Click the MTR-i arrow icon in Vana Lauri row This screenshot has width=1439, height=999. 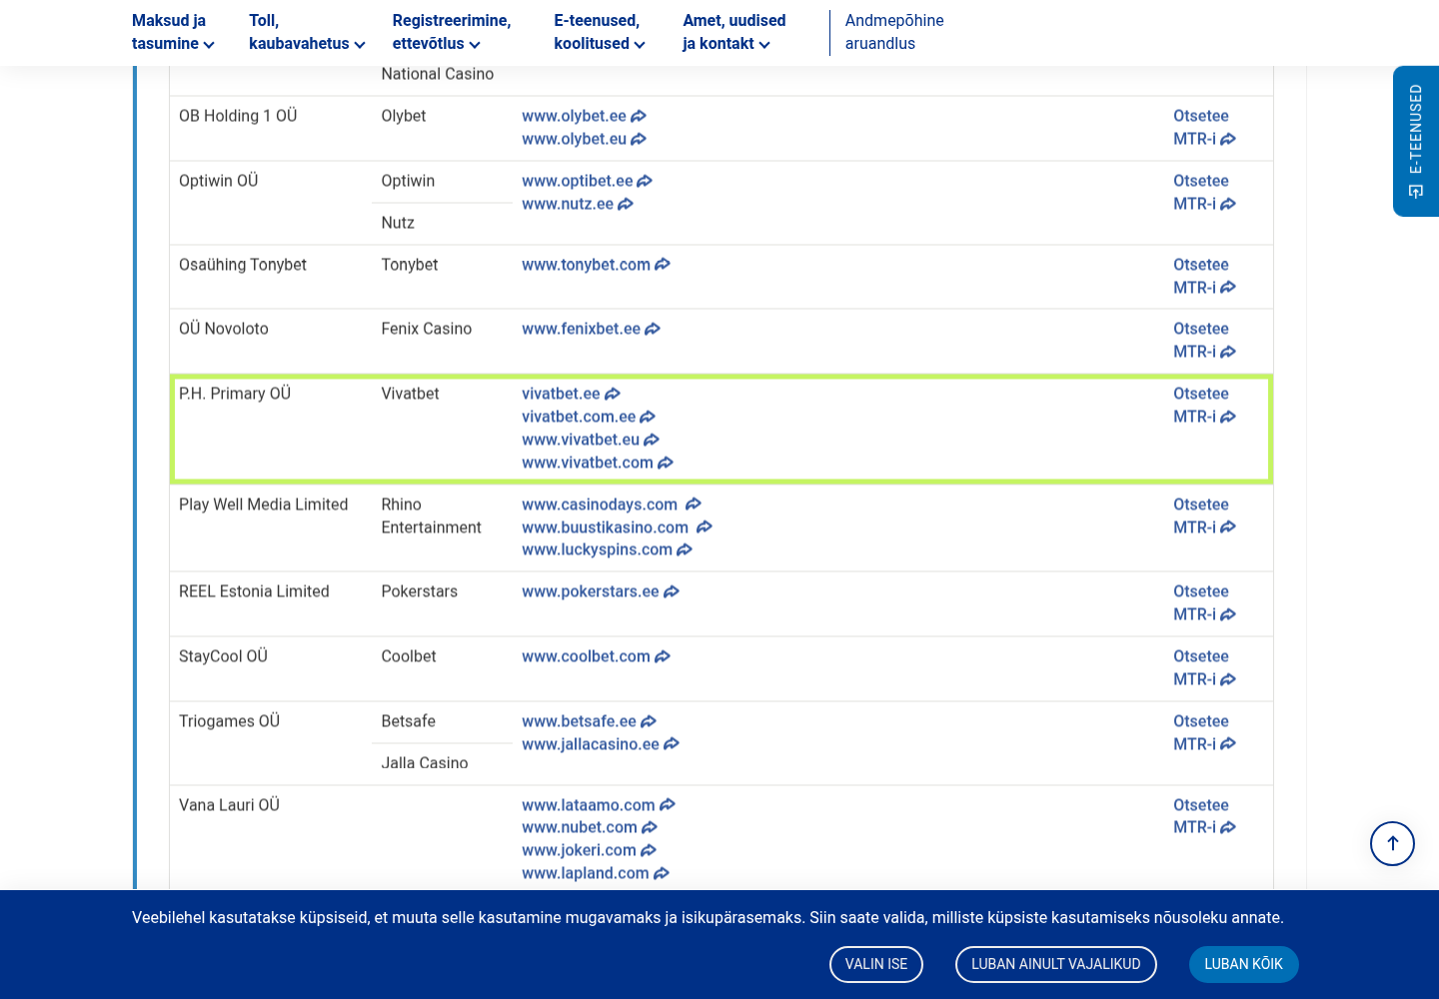(x=1228, y=827)
